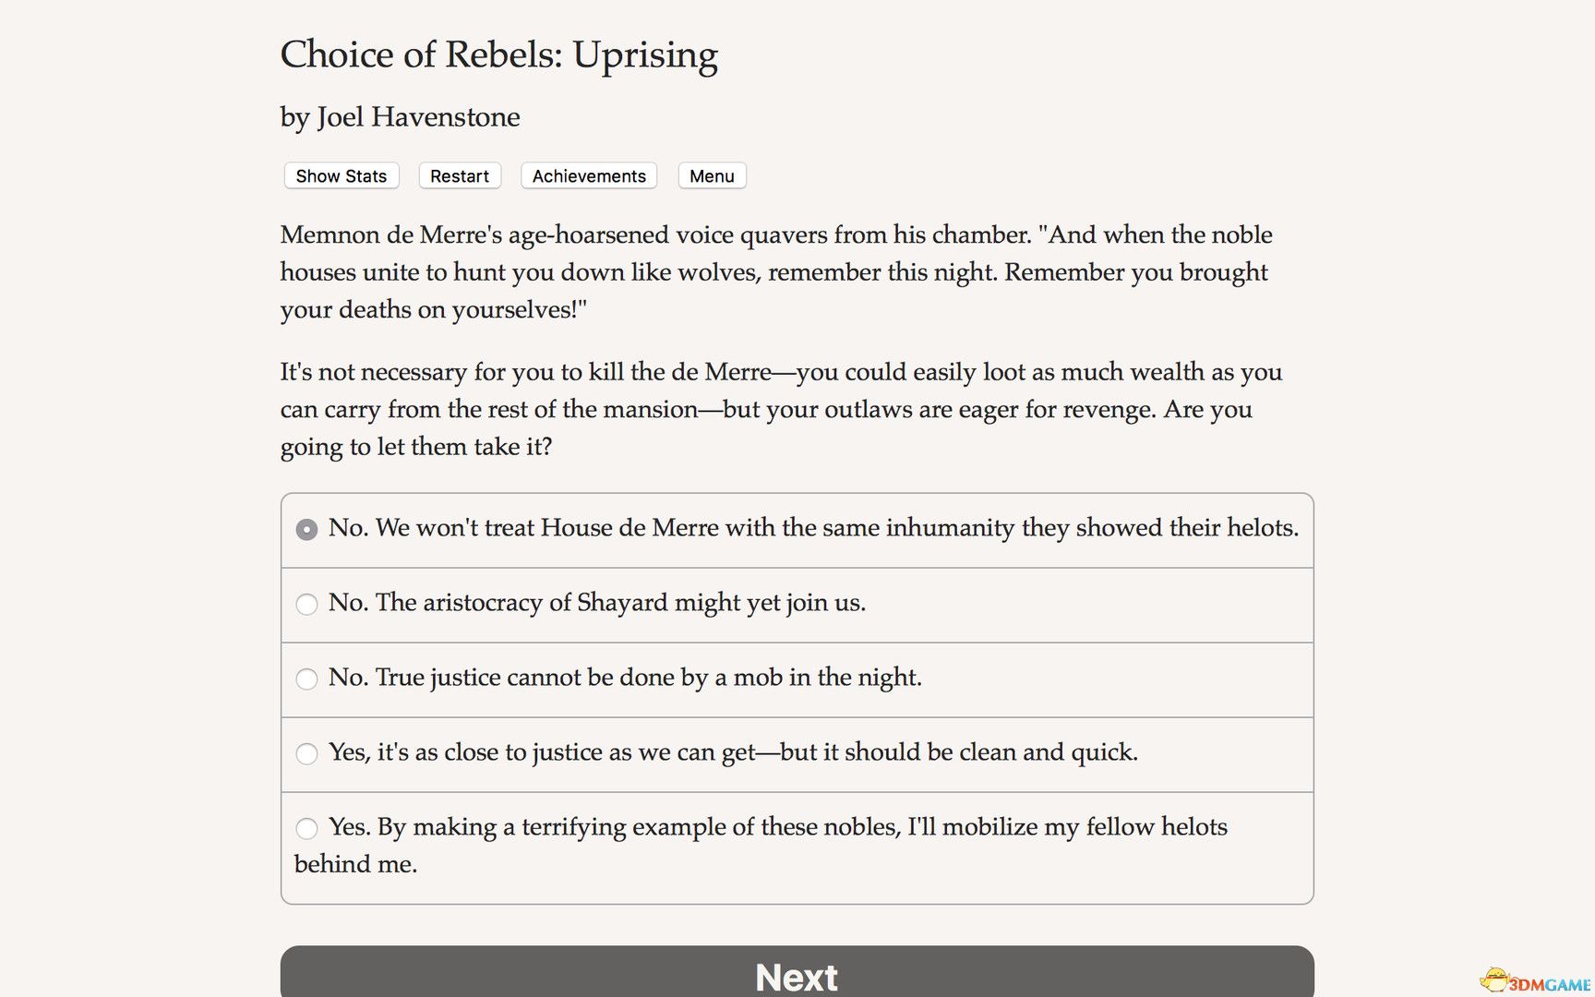
Task: Click the title 'Choice of Rebels: Uprising'
Action: click(499, 55)
